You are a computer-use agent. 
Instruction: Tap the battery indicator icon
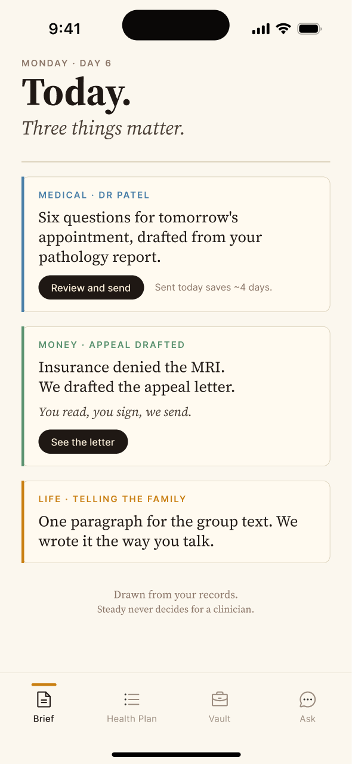click(310, 29)
